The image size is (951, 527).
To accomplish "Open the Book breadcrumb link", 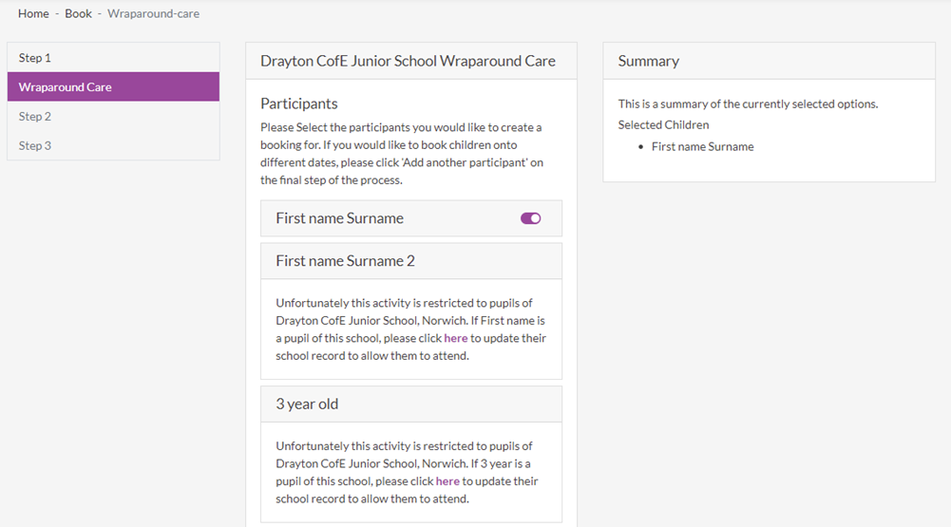I will (x=78, y=13).
